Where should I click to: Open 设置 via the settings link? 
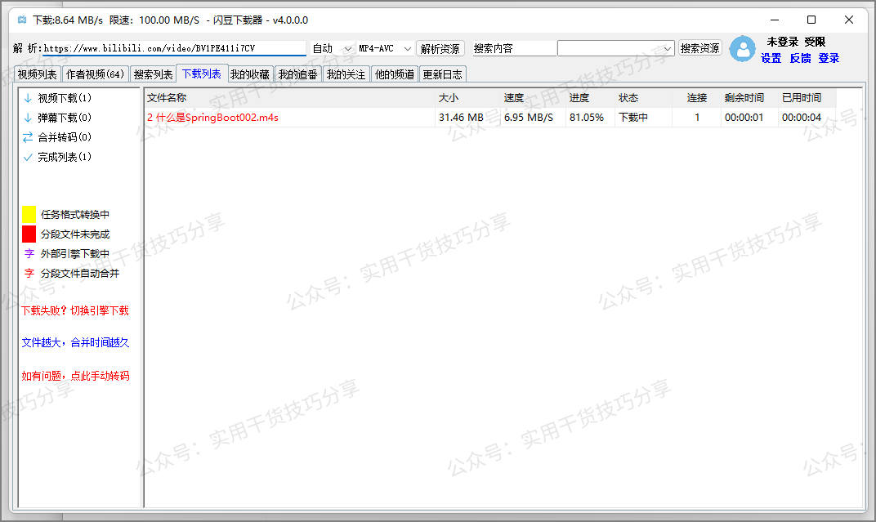(771, 58)
